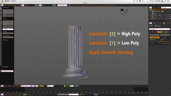Screen dimensions: 171x96
Task: Open the Render menu in Blender header
Action: [9, 5]
